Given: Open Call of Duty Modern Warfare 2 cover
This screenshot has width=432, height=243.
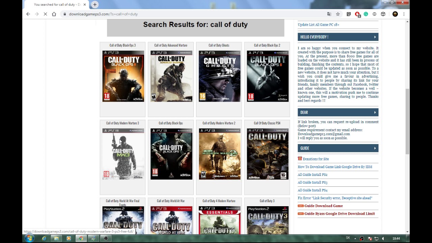Looking at the screenshot, I should pos(220,154).
